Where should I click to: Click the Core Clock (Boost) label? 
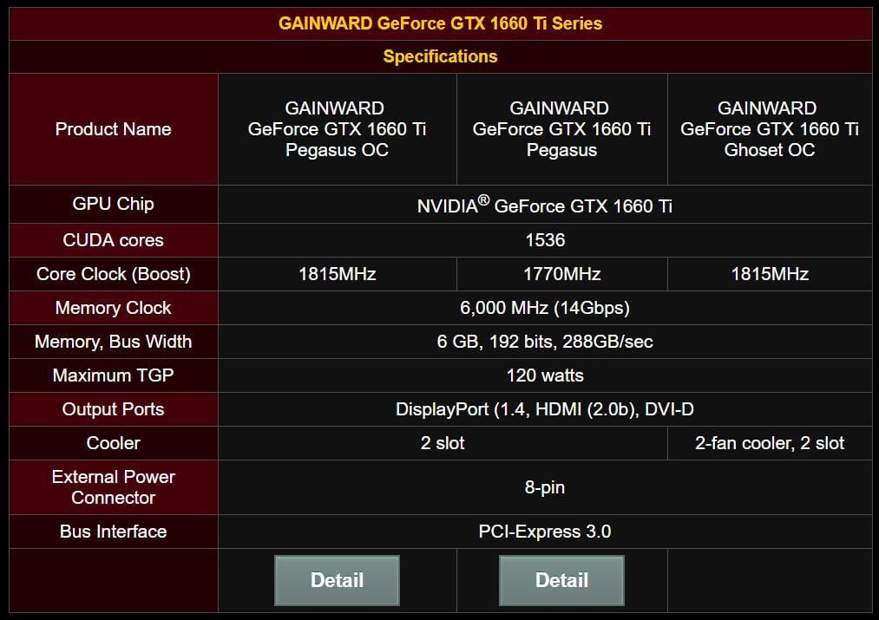tap(113, 274)
